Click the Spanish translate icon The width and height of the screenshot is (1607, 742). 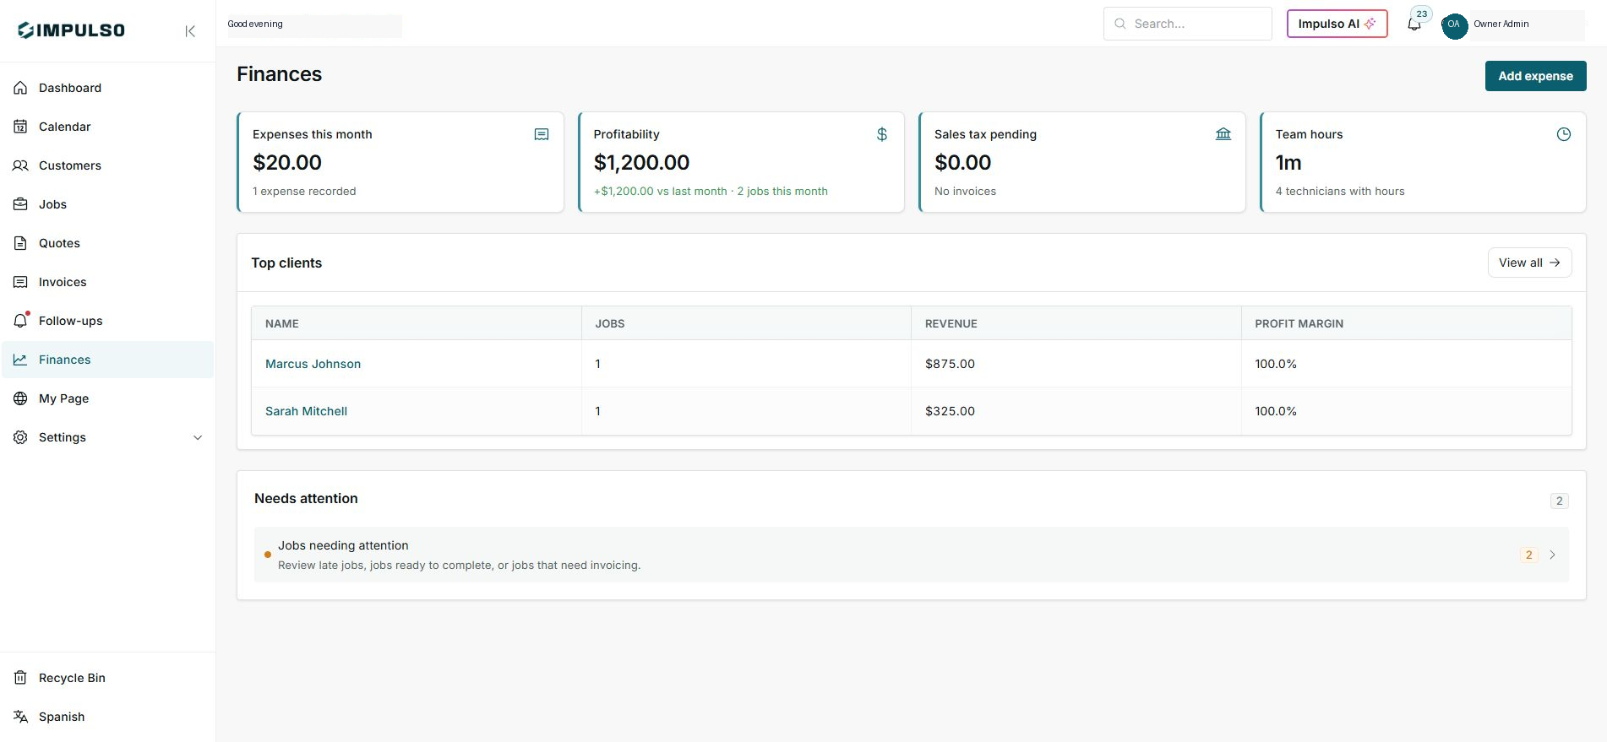(x=20, y=717)
